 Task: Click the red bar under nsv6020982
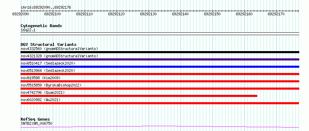160,103
